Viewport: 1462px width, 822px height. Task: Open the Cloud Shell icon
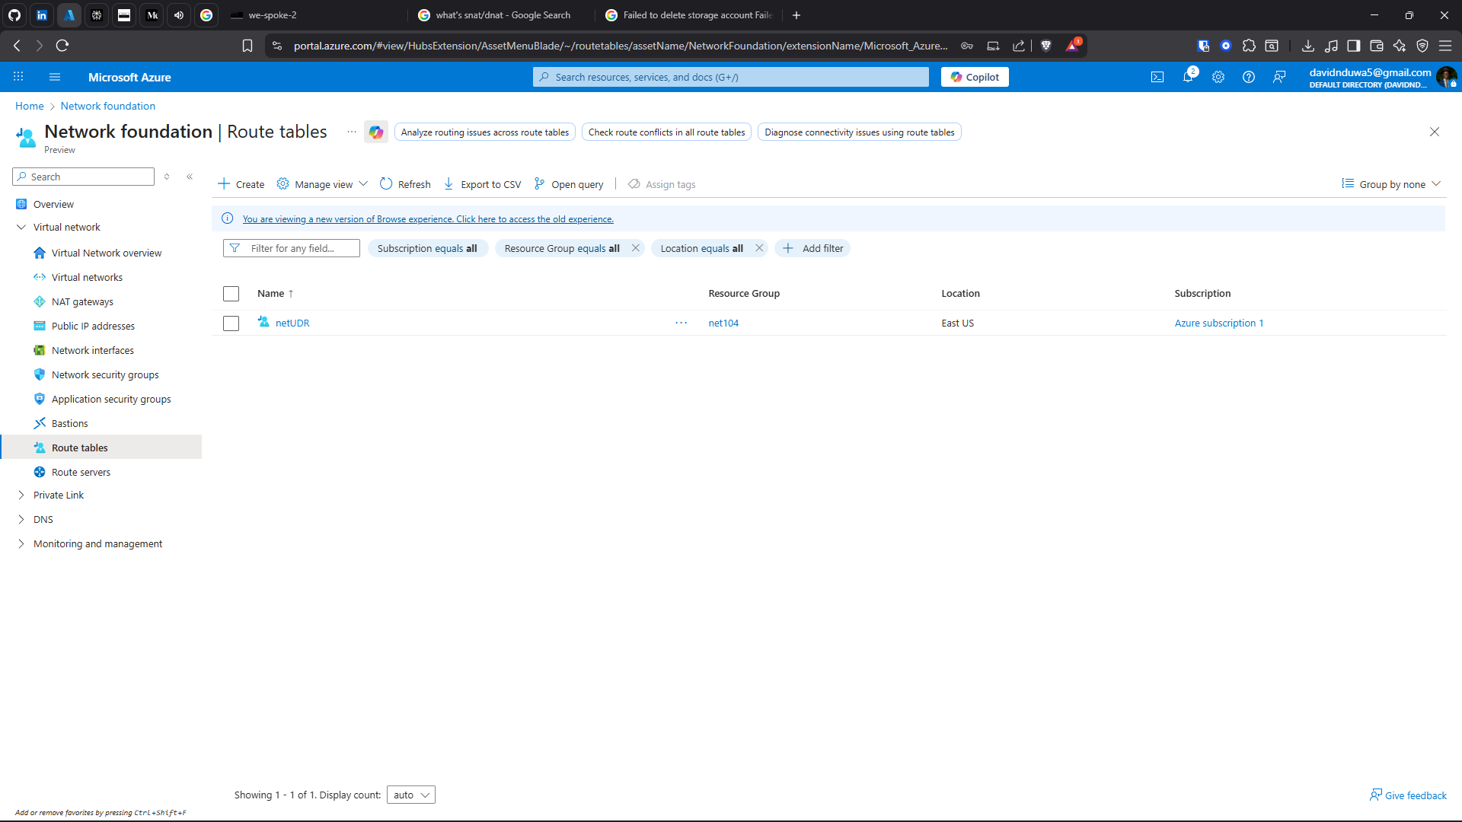click(1157, 77)
